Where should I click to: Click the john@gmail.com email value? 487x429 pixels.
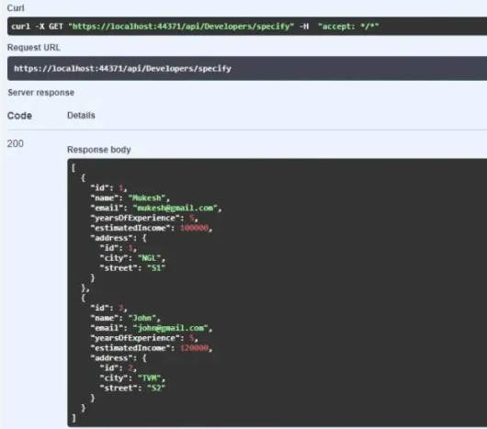click(171, 328)
